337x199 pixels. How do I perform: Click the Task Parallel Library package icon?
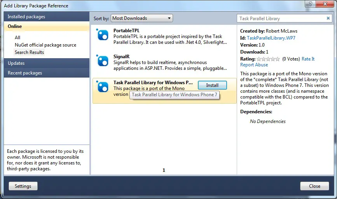[x=102, y=87]
